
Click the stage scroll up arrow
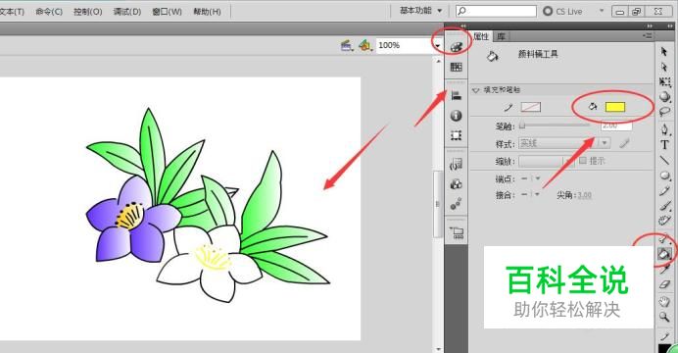pyautogui.click(x=438, y=61)
